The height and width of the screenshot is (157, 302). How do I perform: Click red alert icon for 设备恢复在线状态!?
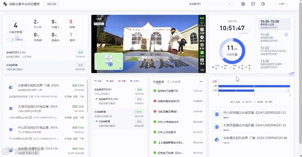155,101
